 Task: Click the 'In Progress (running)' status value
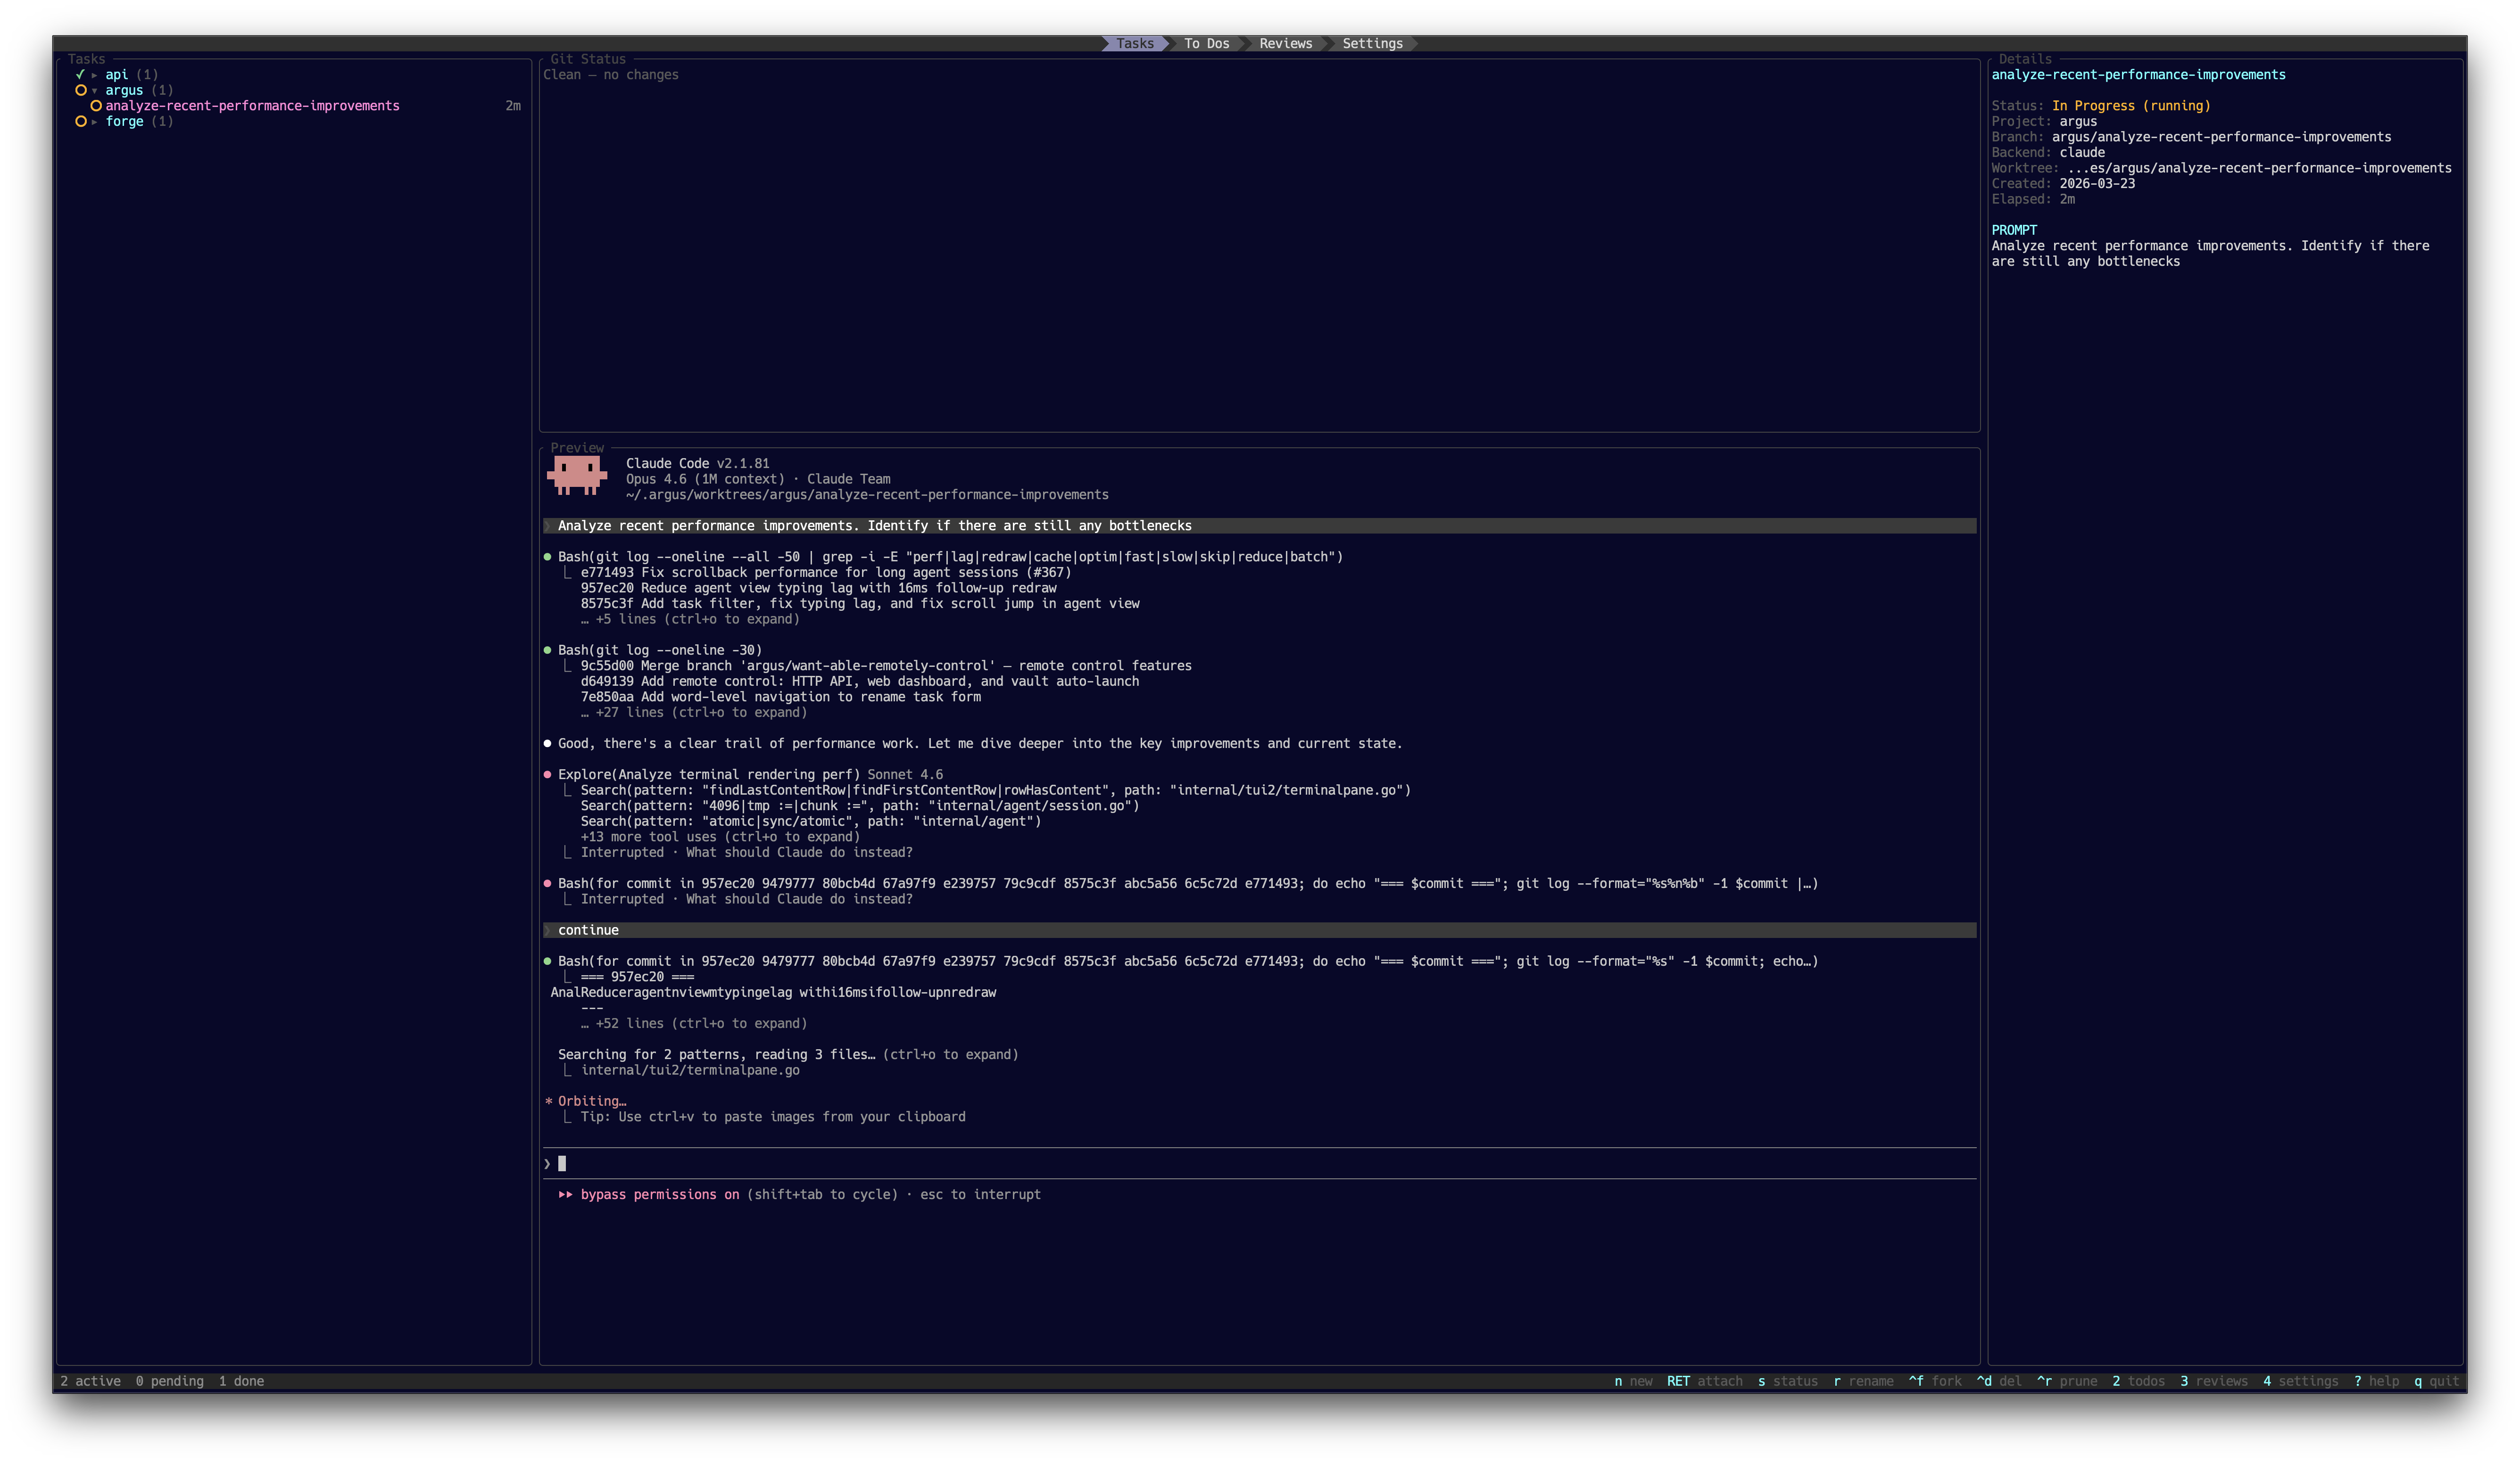point(2131,106)
